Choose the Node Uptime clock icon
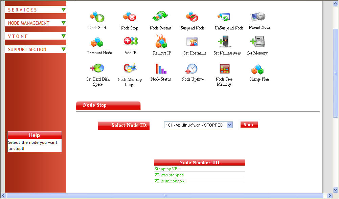The image size is (339, 199). (x=192, y=69)
